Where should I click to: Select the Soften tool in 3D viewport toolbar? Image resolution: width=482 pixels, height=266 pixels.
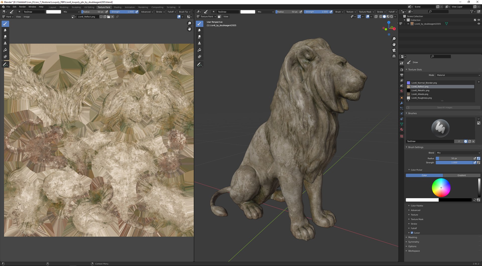[x=199, y=30]
